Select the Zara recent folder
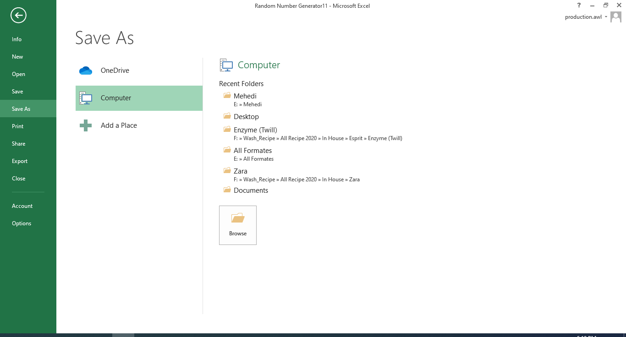Screen dimensions: 626x337 pos(241,170)
